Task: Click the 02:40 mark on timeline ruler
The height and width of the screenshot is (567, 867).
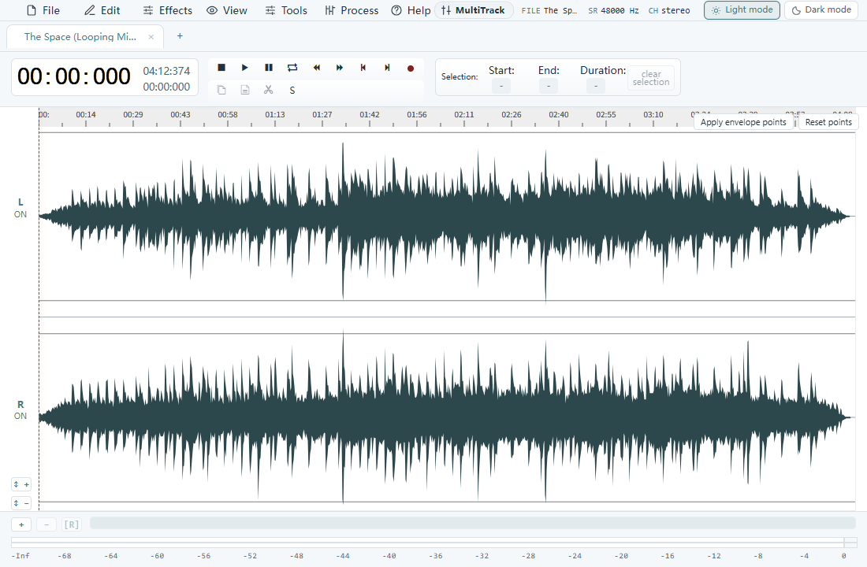Action: point(559,115)
